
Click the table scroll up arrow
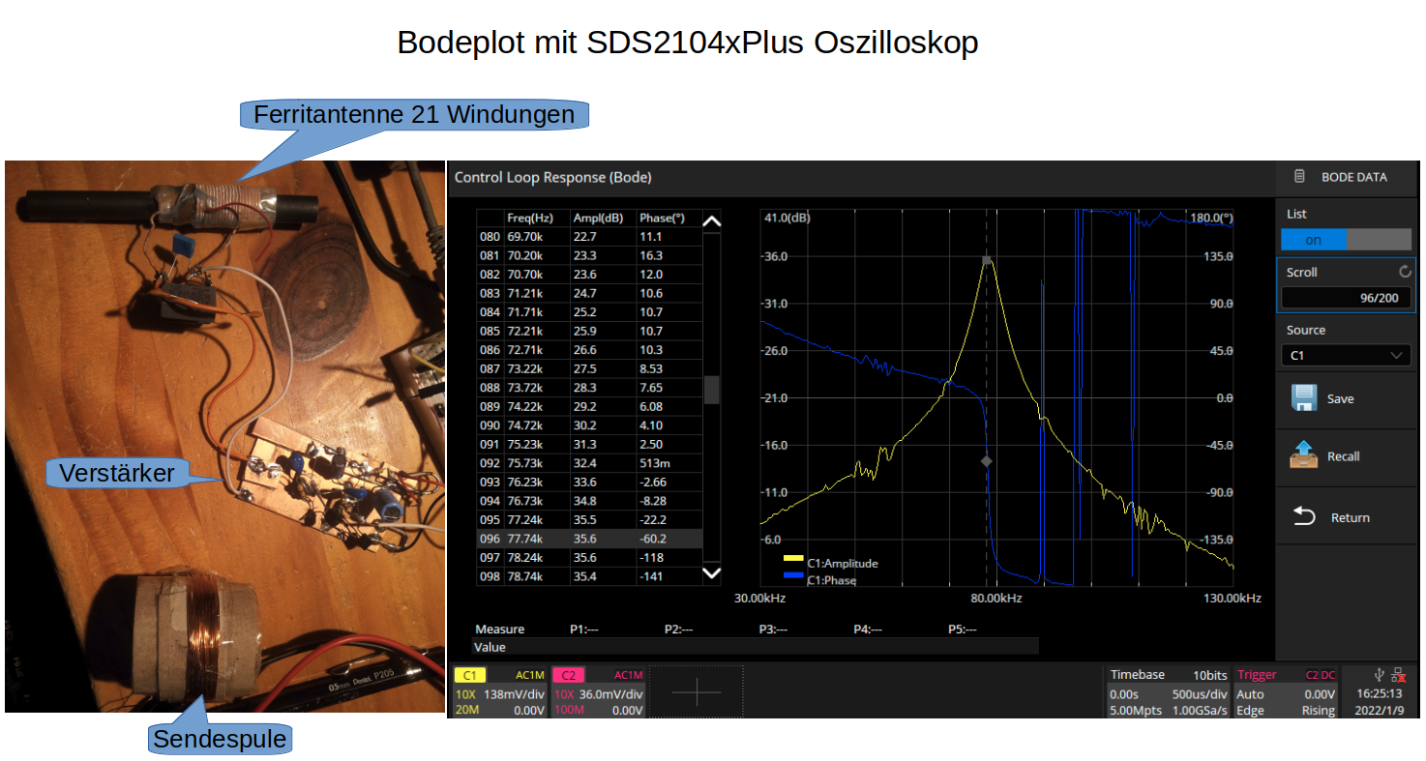point(711,221)
